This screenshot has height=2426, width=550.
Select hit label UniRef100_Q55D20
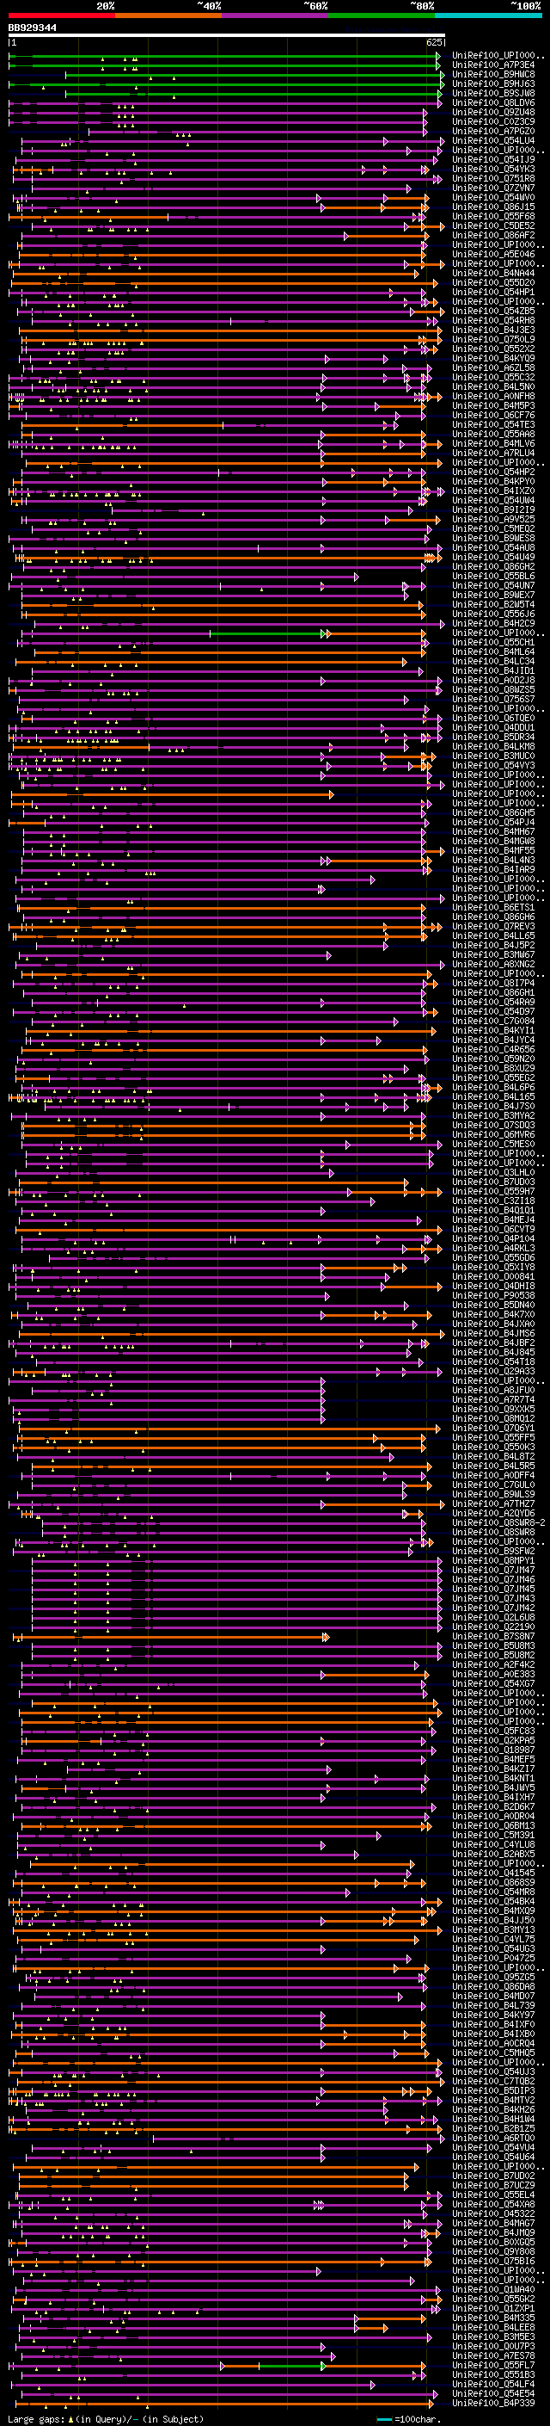point(493,282)
